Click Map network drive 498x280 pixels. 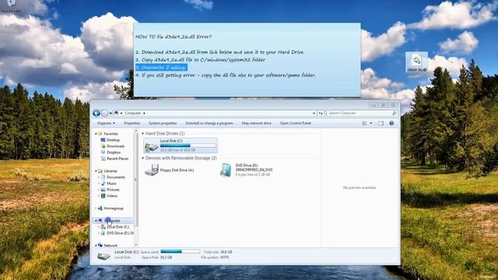256,123
